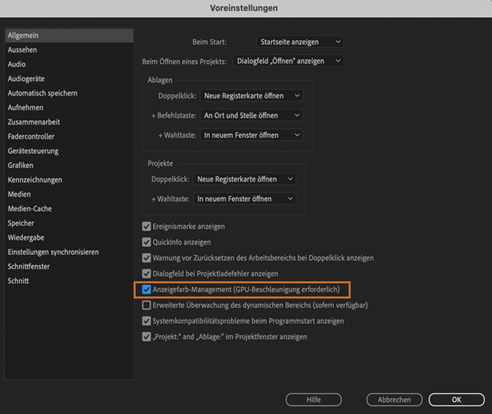Toggle "Systemkompatibilitätsprobleme beim Programmstart anzeigen"
The height and width of the screenshot is (414, 492).
tap(146, 321)
